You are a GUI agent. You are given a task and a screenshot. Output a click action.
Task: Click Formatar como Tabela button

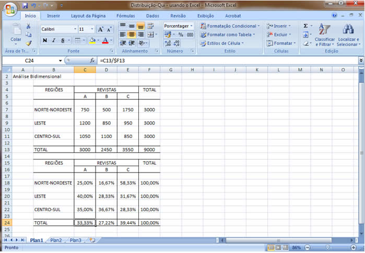229,34
